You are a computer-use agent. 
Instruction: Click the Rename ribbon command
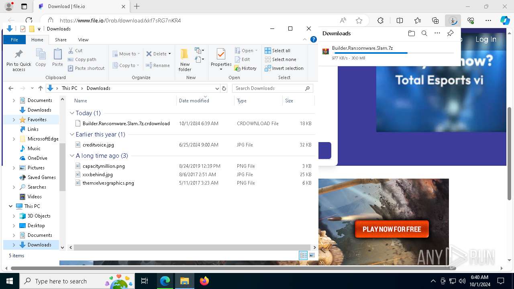158,65
